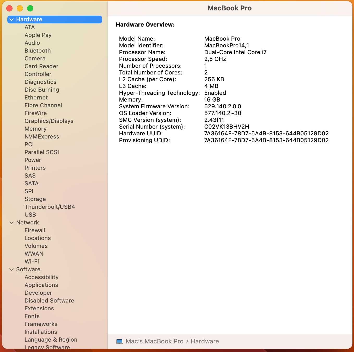Open Developer software info

38,293
